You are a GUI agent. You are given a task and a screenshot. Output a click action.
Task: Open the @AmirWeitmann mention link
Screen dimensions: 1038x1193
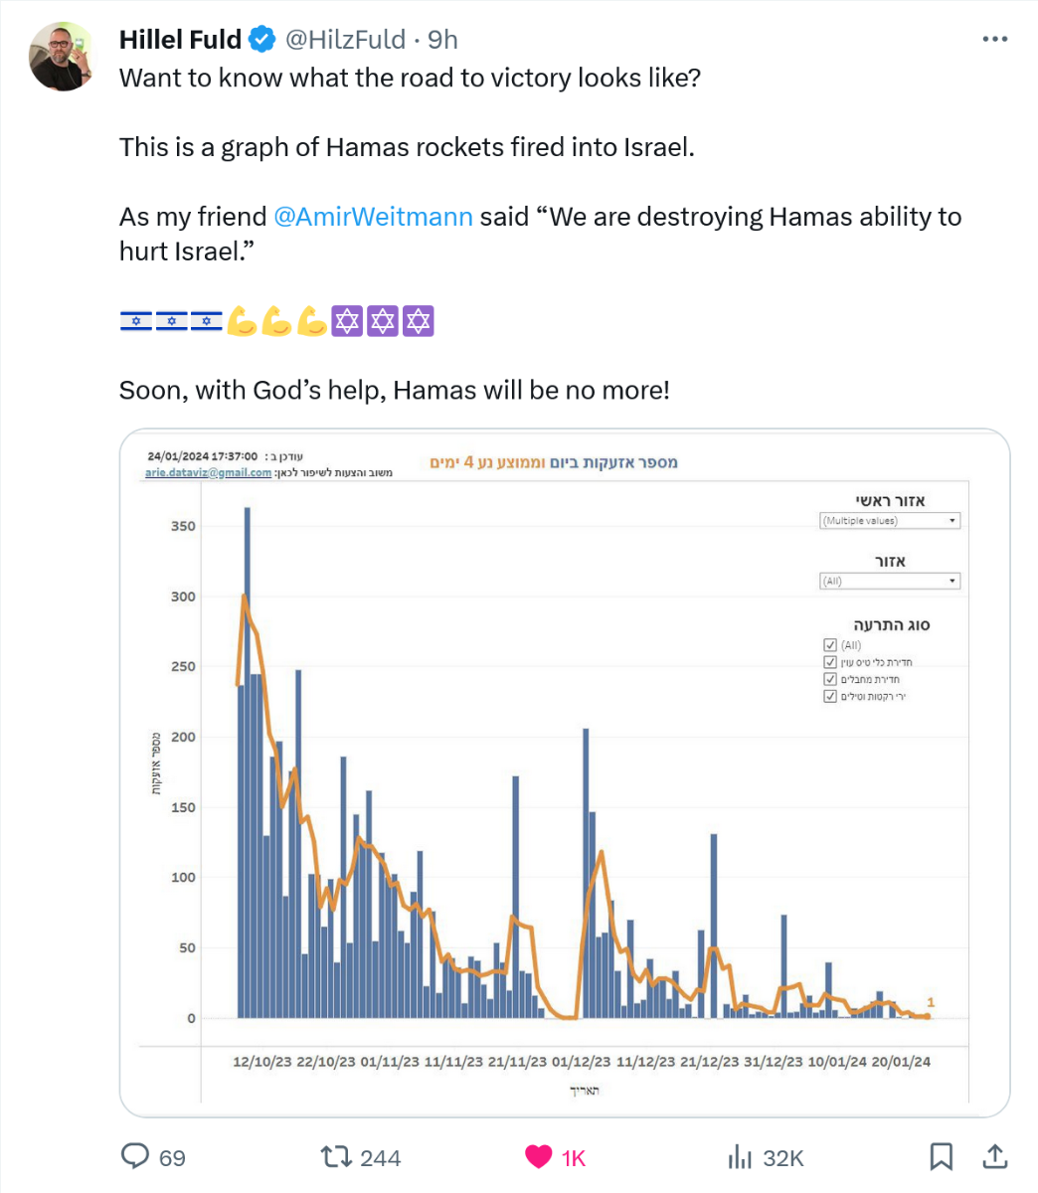(373, 217)
